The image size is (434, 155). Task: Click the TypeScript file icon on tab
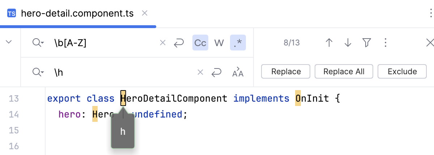click(x=12, y=14)
